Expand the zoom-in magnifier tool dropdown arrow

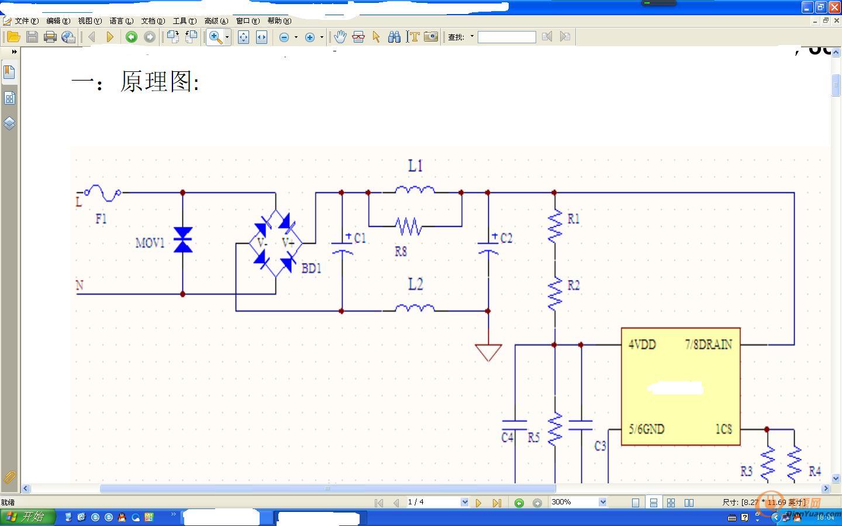point(227,37)
